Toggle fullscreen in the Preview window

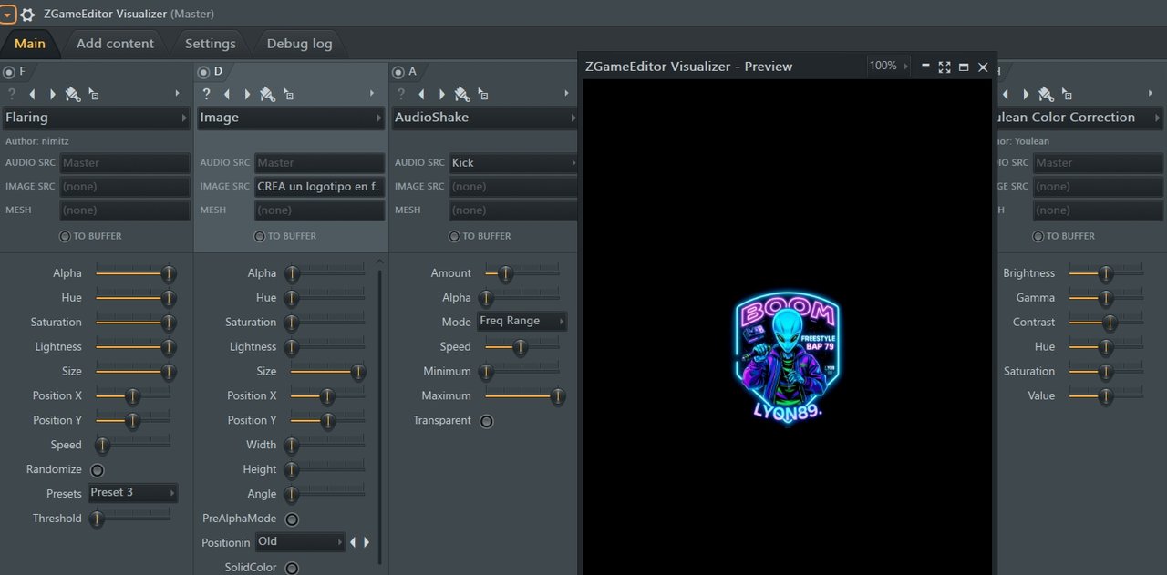pos(945,67)
